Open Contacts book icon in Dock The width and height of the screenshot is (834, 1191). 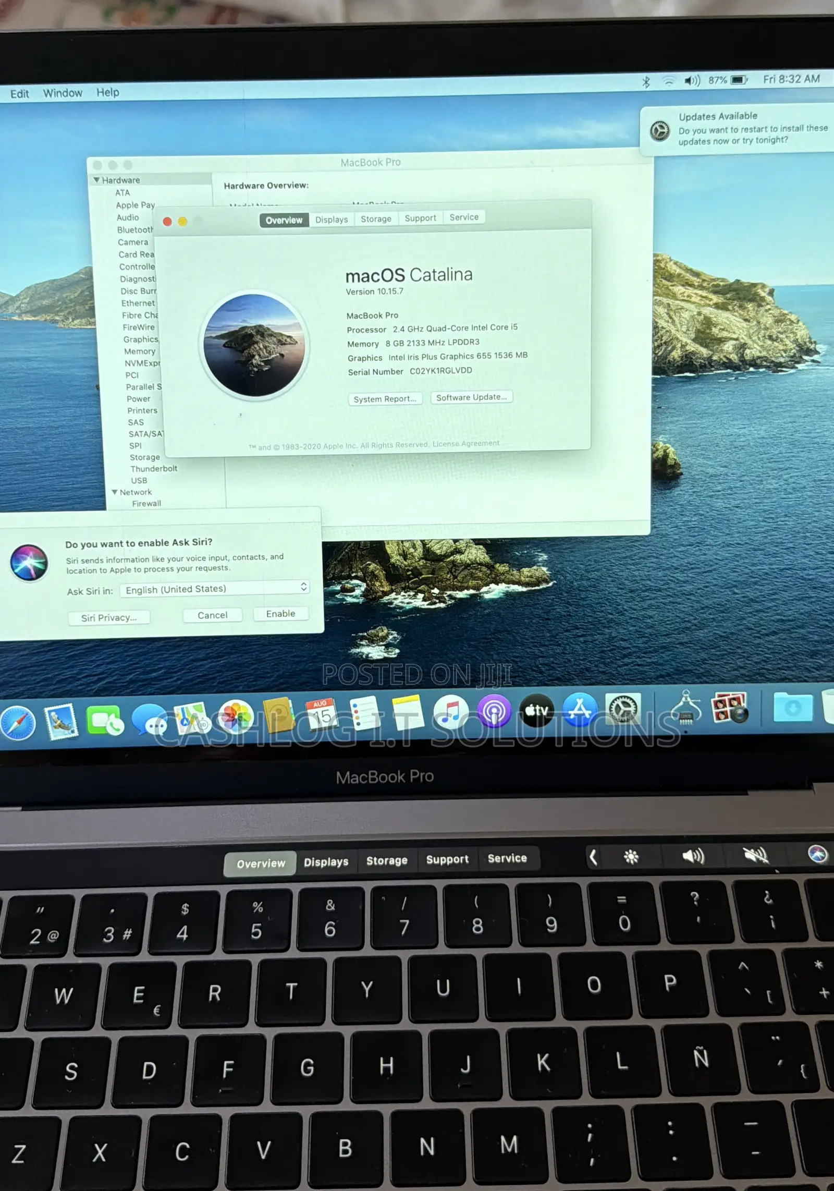(279, 715)
